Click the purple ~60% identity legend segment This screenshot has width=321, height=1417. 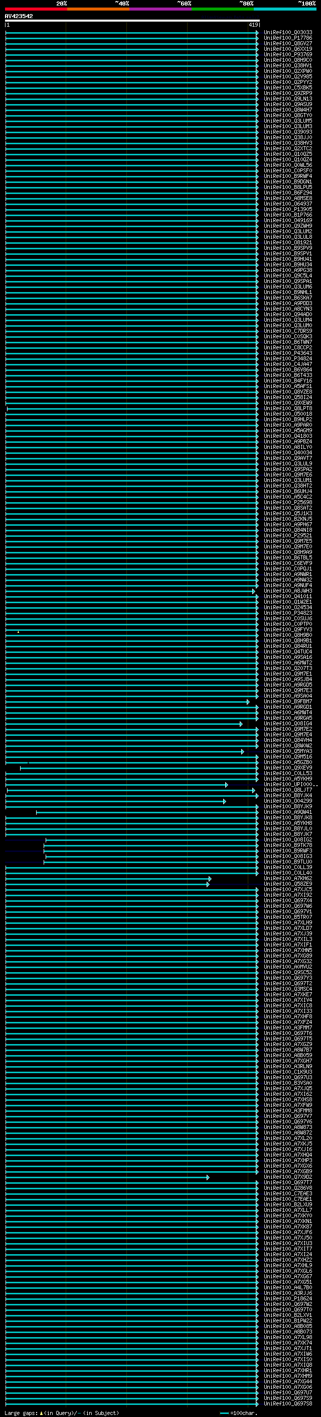point(161,10)
